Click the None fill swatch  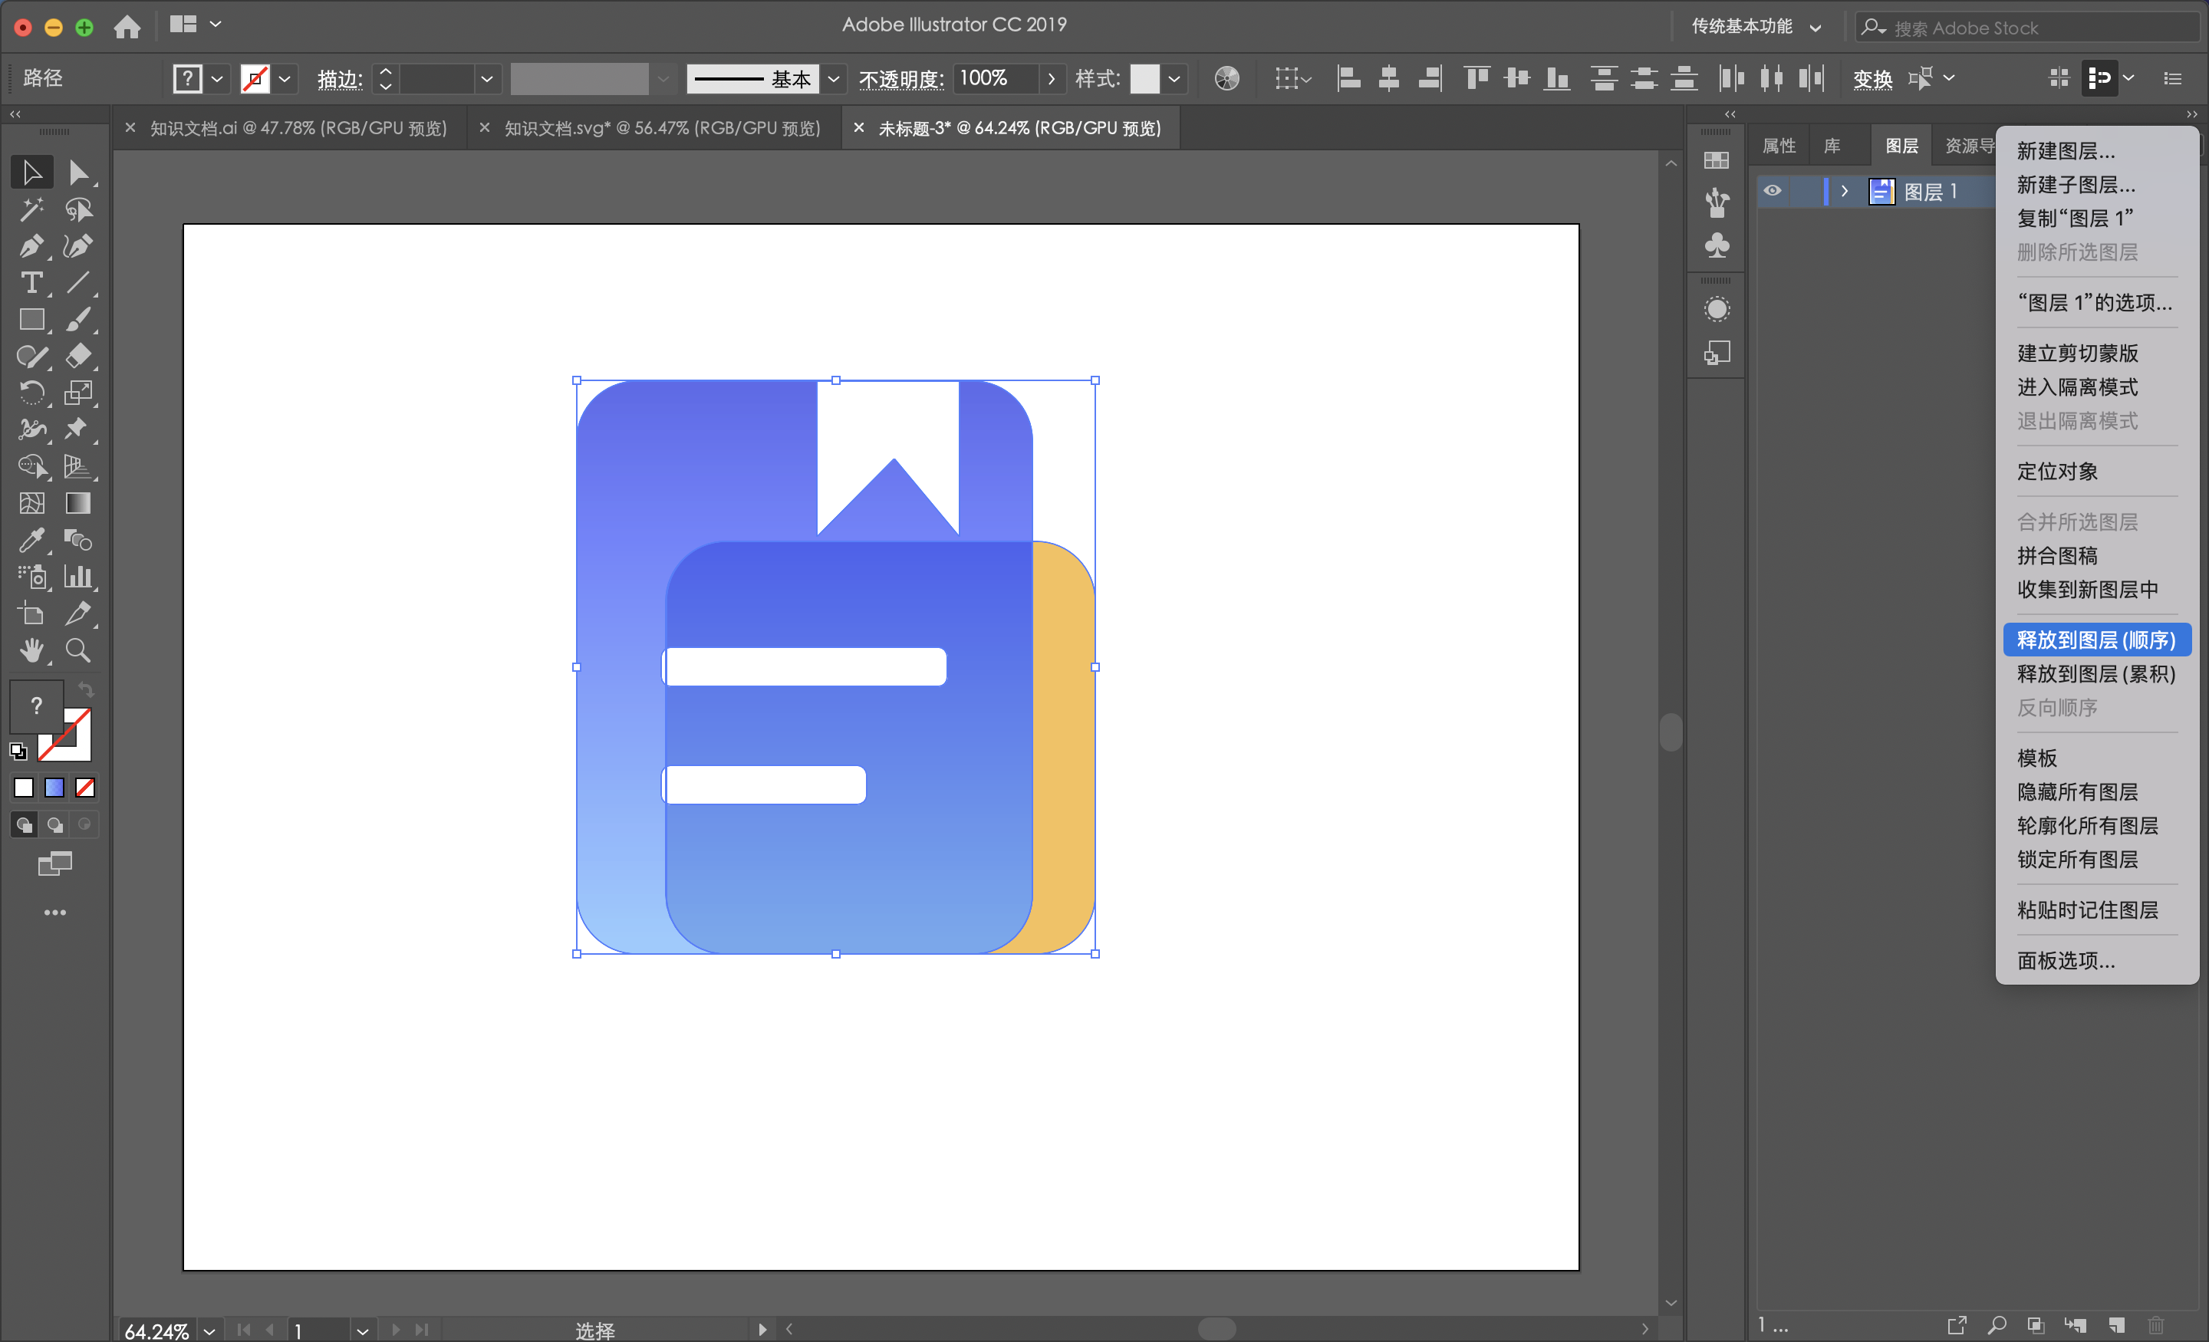pyautogui.click(x=85, y=788)
